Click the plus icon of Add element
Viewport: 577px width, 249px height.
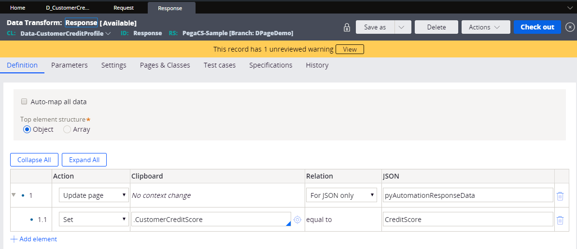click(14, 239)
